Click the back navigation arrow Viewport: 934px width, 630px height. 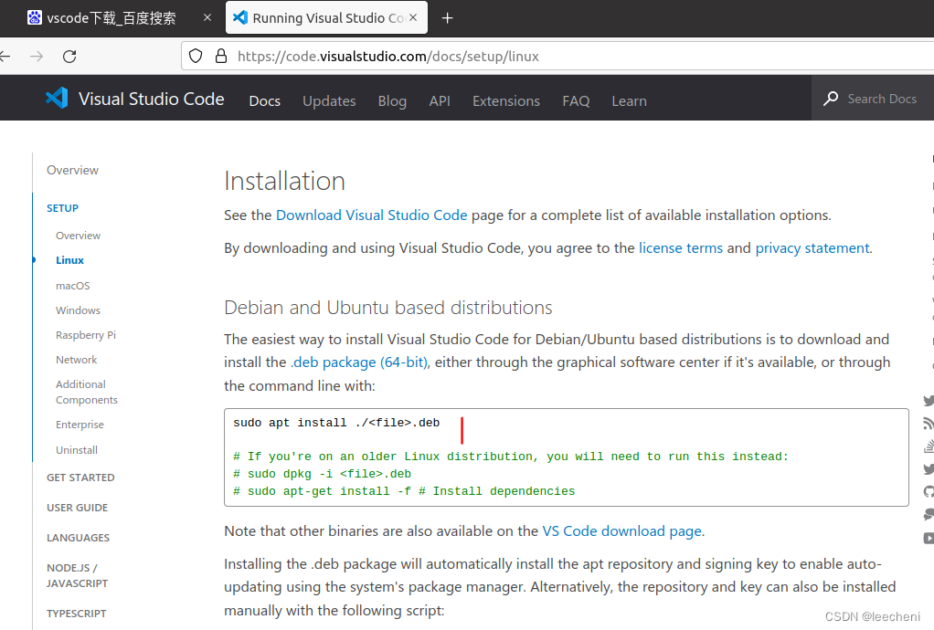coord(6,56)
